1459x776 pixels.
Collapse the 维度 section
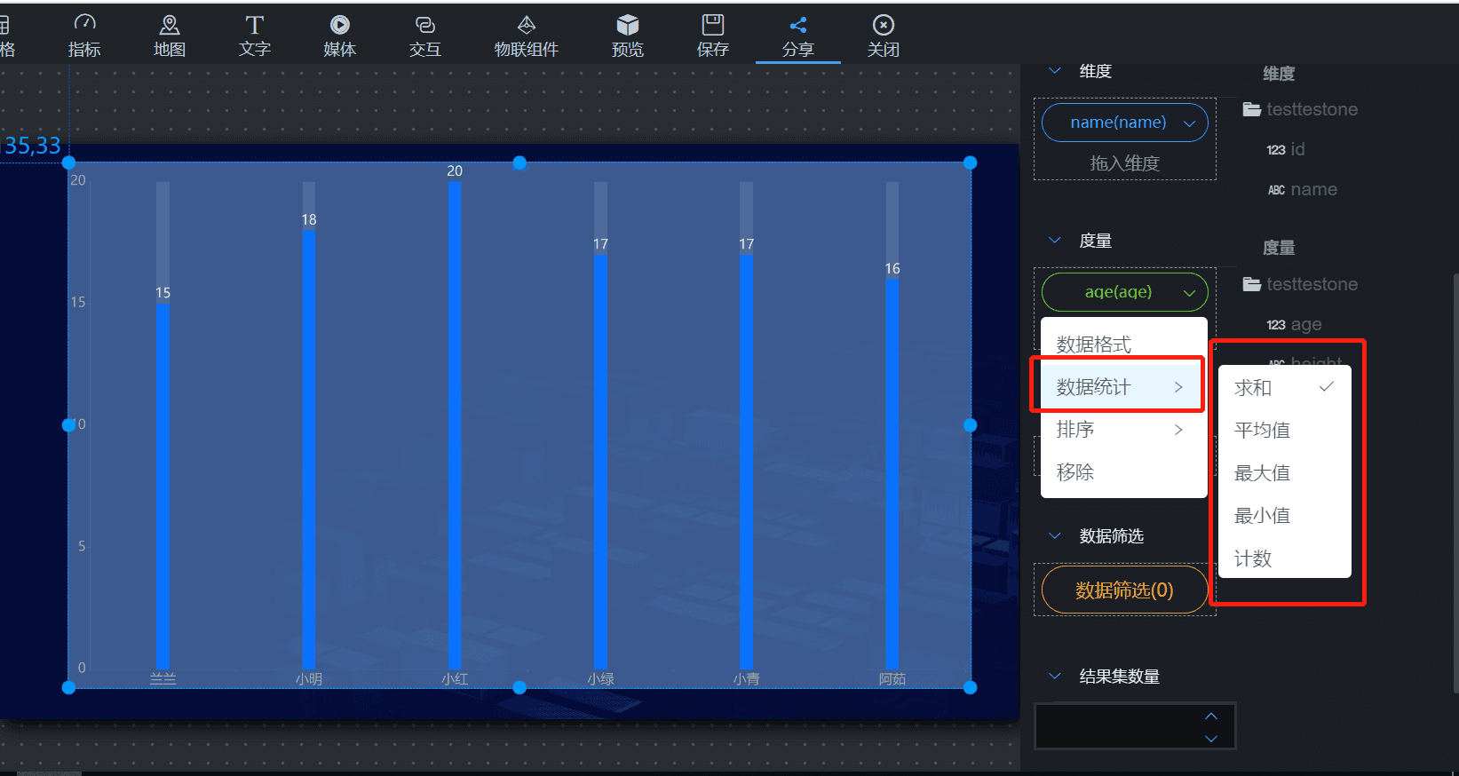tap(1055, 71)
